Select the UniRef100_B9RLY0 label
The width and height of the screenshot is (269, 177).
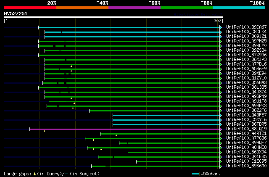246,46
